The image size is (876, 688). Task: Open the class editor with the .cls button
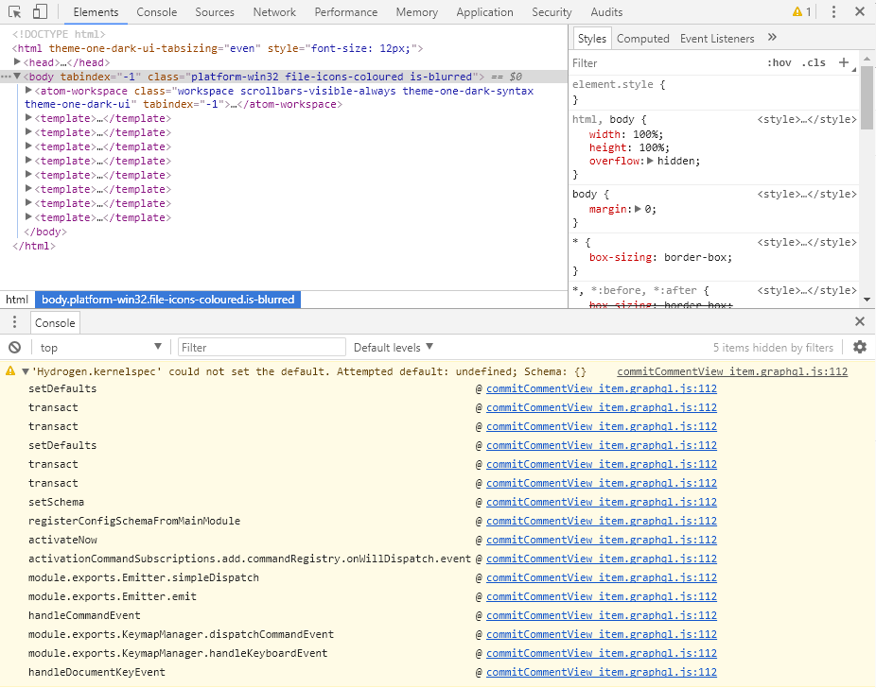click(x=813, y=62)
